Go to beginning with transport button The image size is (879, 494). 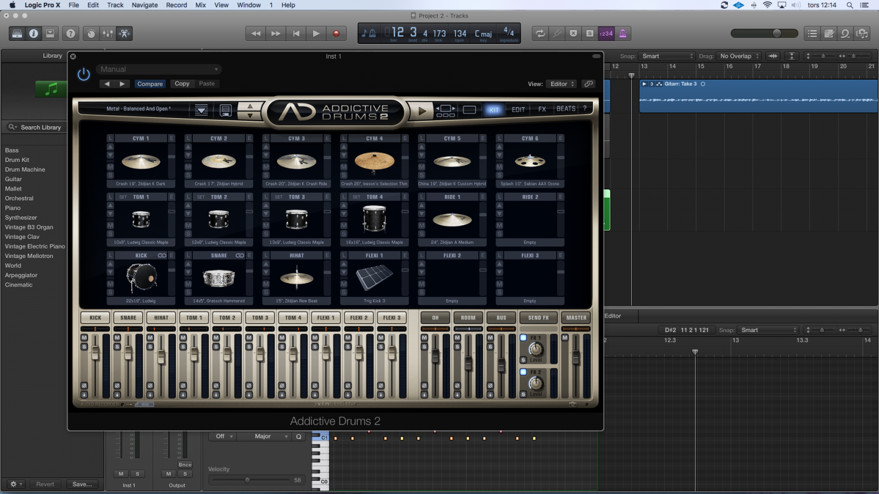click(x=296, y=33)
